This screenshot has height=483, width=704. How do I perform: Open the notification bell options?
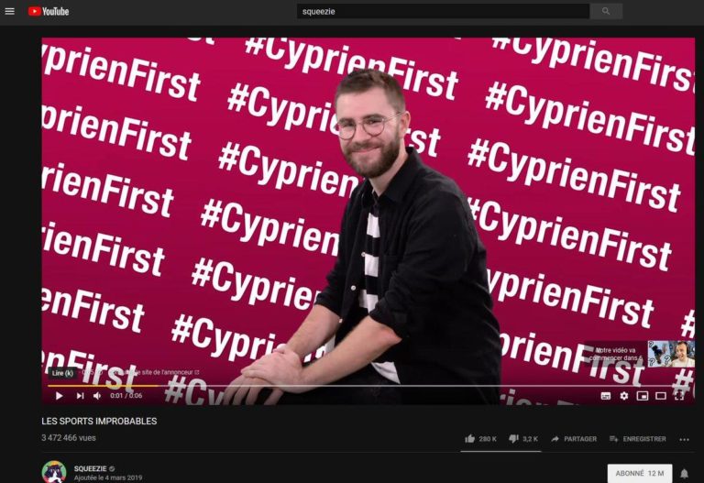point(684,474)
